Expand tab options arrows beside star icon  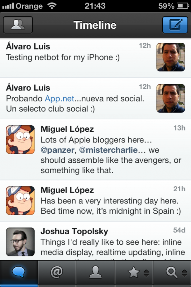(146, 273)
